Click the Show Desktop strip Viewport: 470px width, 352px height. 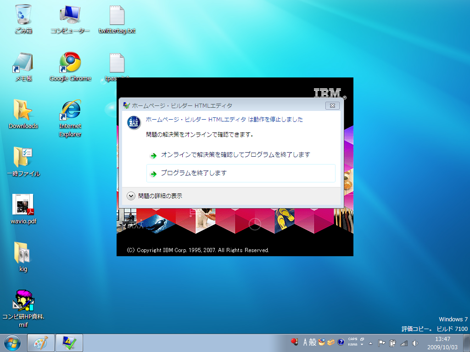click(x=466, y=343)
